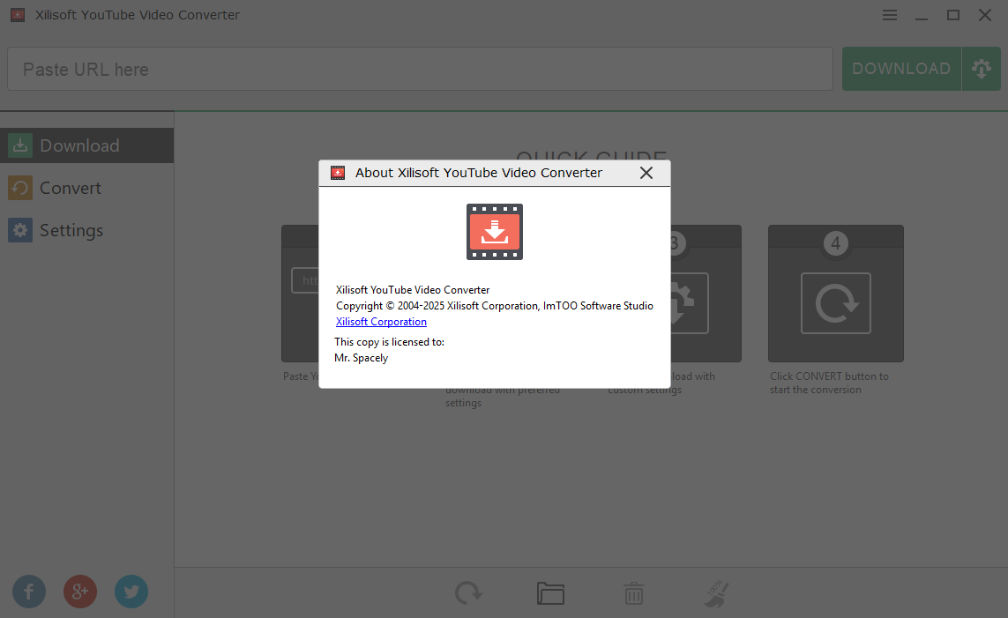Click the green DOWNLOAD button
Screen dimensions: 1008x618
pyautogui.click(x=901, y=69)
